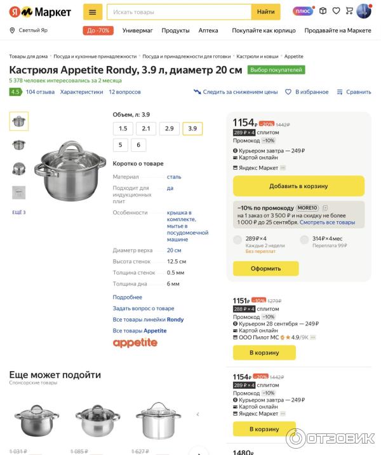381x455 pixels.
Task: Click the Искать товары search field
Action: pyautogui.click(x=179, y=11)
